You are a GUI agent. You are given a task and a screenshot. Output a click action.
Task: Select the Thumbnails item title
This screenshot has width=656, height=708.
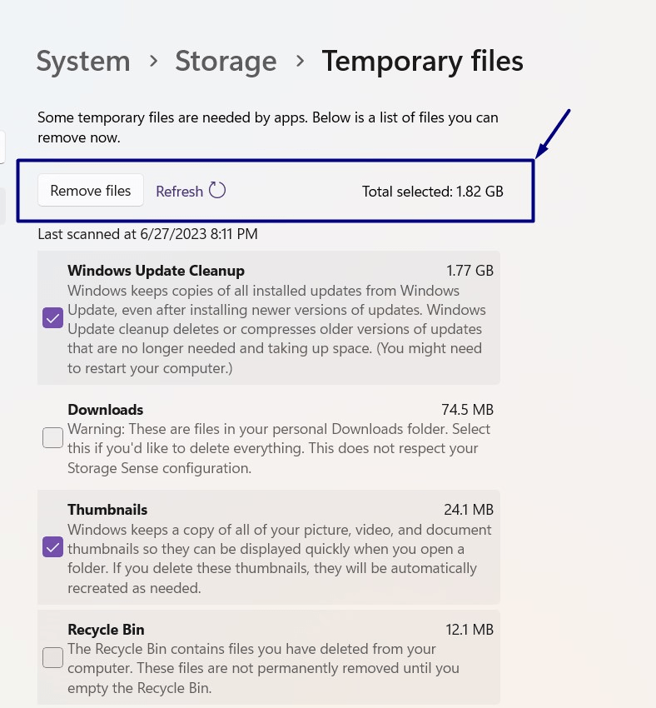click(x=107, y=510)
